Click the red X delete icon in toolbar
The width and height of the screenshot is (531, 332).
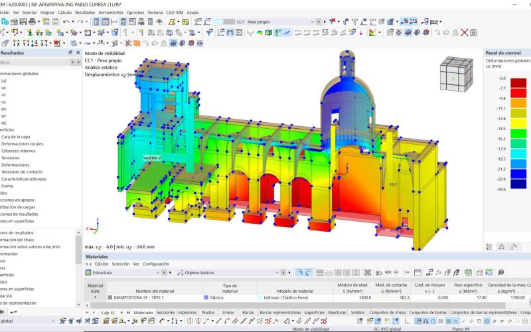tap(464, 33)
